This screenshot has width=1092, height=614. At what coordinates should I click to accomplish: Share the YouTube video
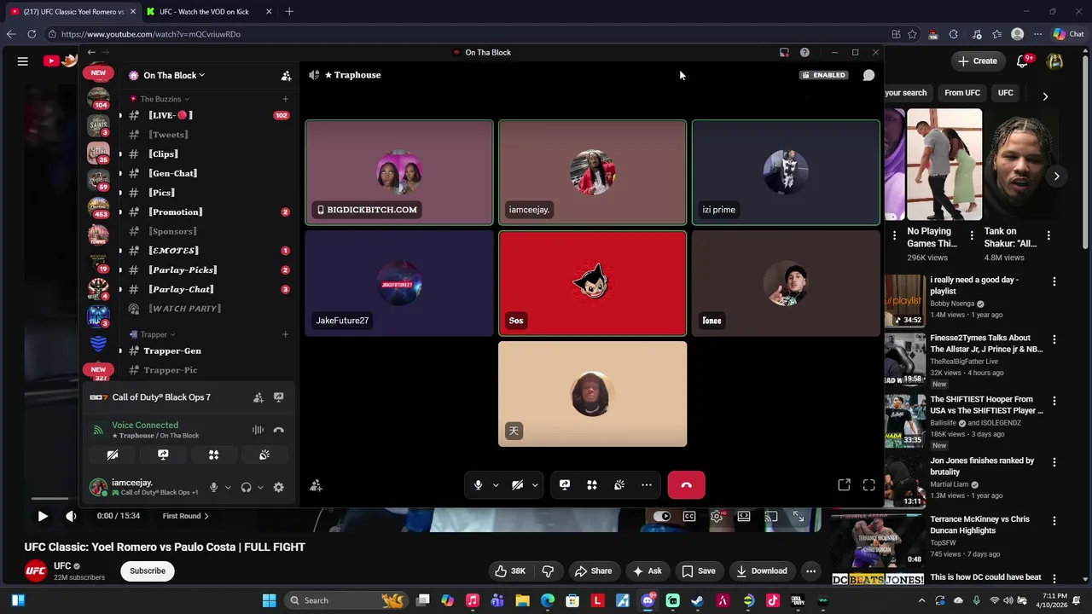(593, 571)
